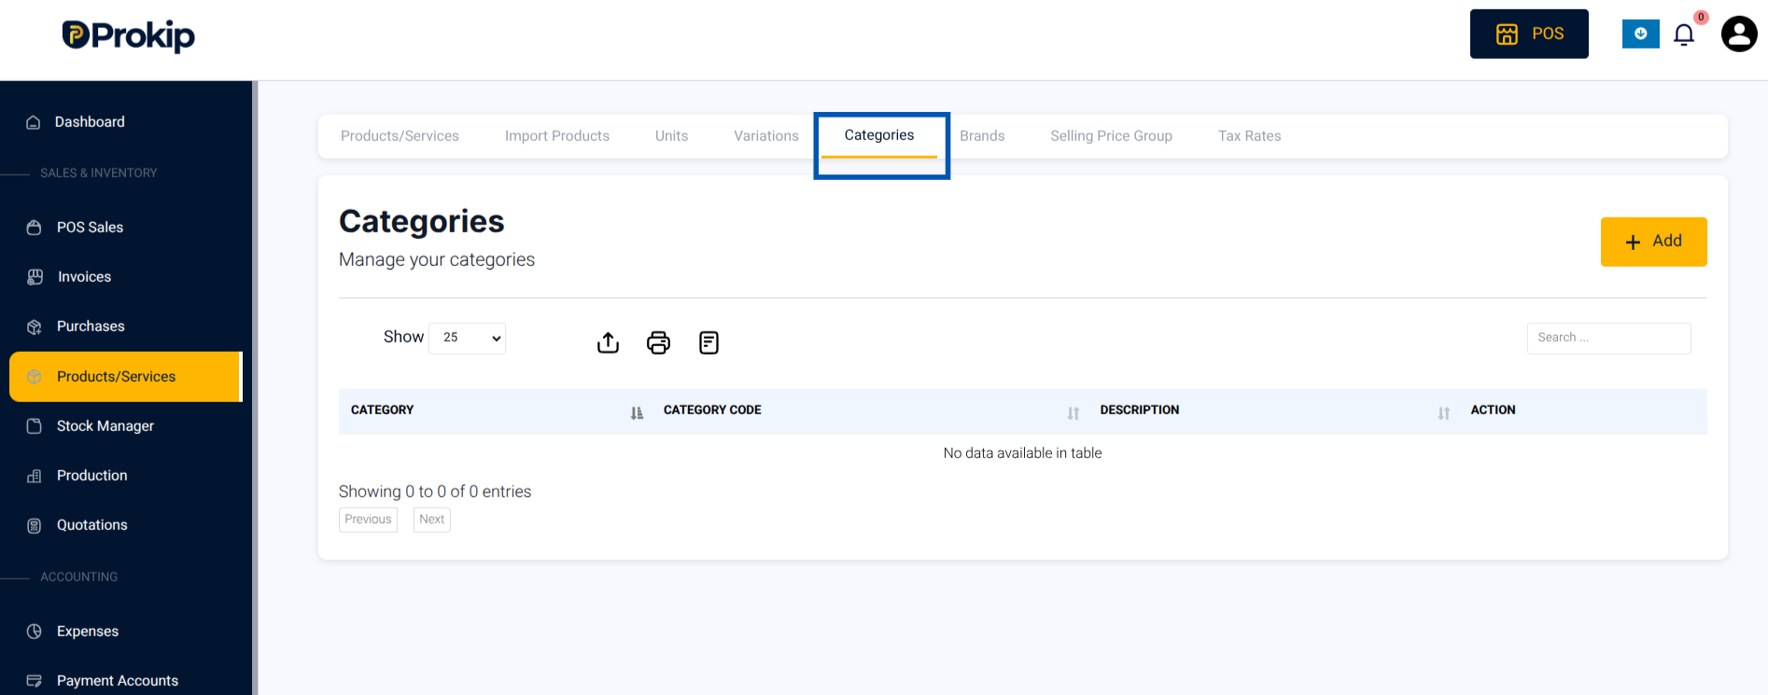
Task: Switch to Selling Price Group tab
Action: click(x=1111, y=136)
